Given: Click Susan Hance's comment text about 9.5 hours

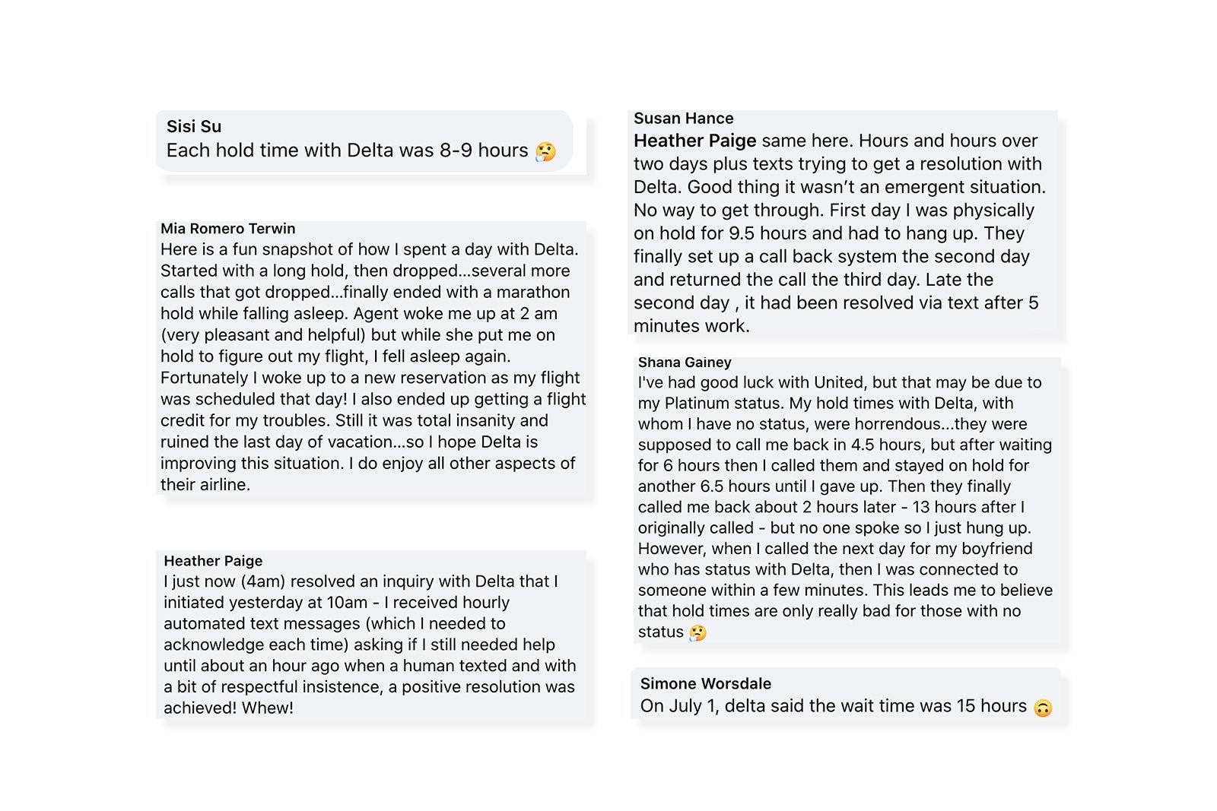Looking at the screenshot, I should coord(839,233).
